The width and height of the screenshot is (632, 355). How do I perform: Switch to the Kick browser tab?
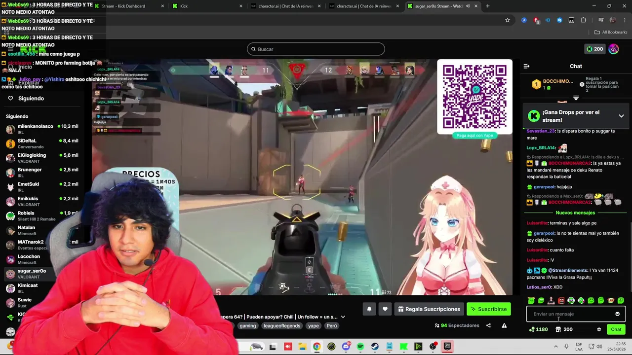point(207,6)
